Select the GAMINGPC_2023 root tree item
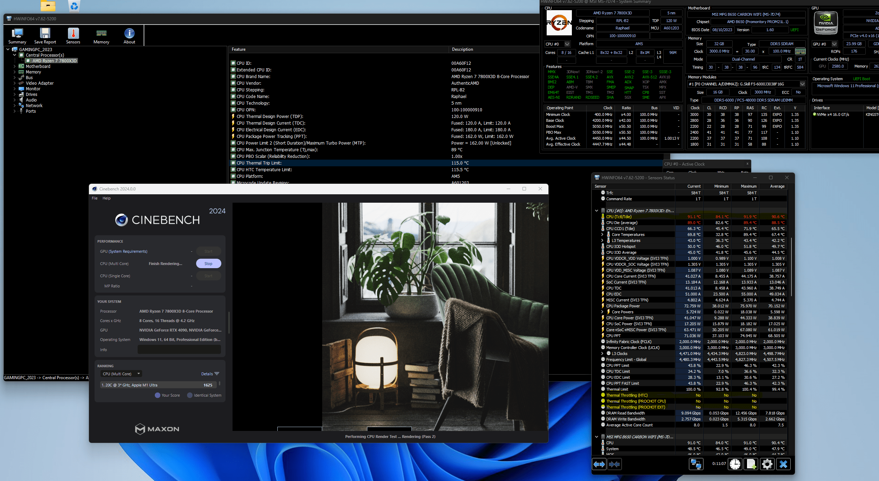This screenshot has height=481, width=879. 35,49
